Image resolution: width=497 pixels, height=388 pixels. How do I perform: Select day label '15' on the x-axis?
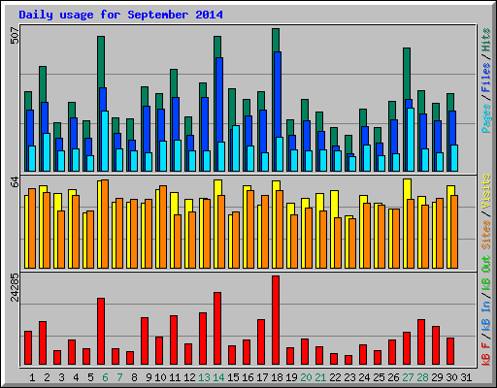point(233,377)
